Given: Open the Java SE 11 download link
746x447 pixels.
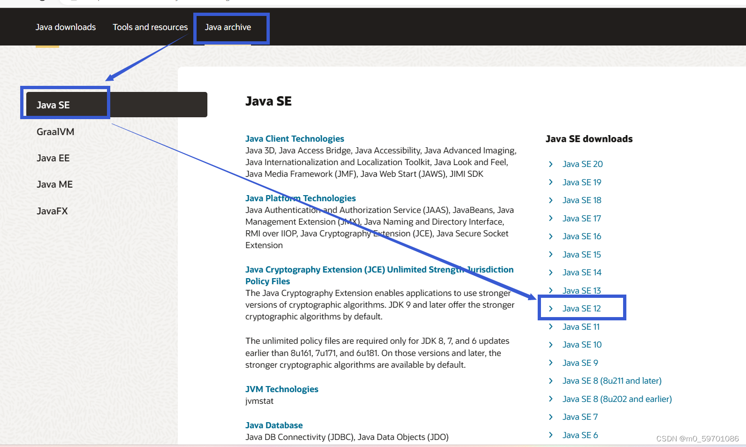Looking at the screenshot, I should pos(581,327).
